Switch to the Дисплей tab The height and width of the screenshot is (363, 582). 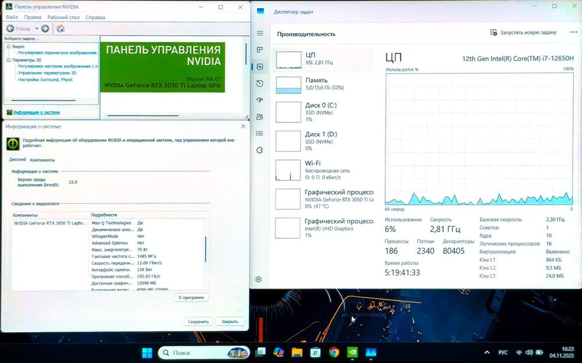17,159
